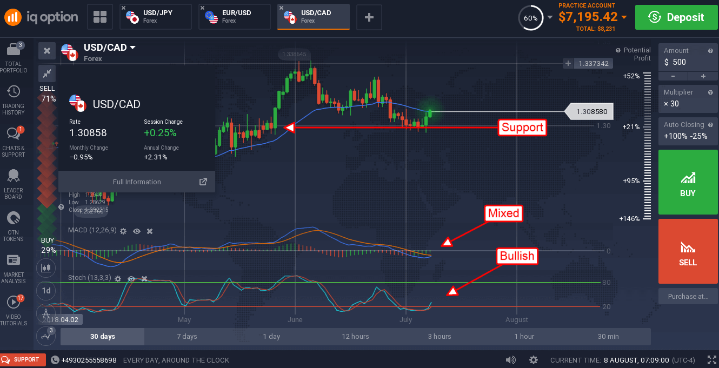Click the Auto Closing help question icon
The height and width of the screenshot is (368, 719).
point(710,125)
